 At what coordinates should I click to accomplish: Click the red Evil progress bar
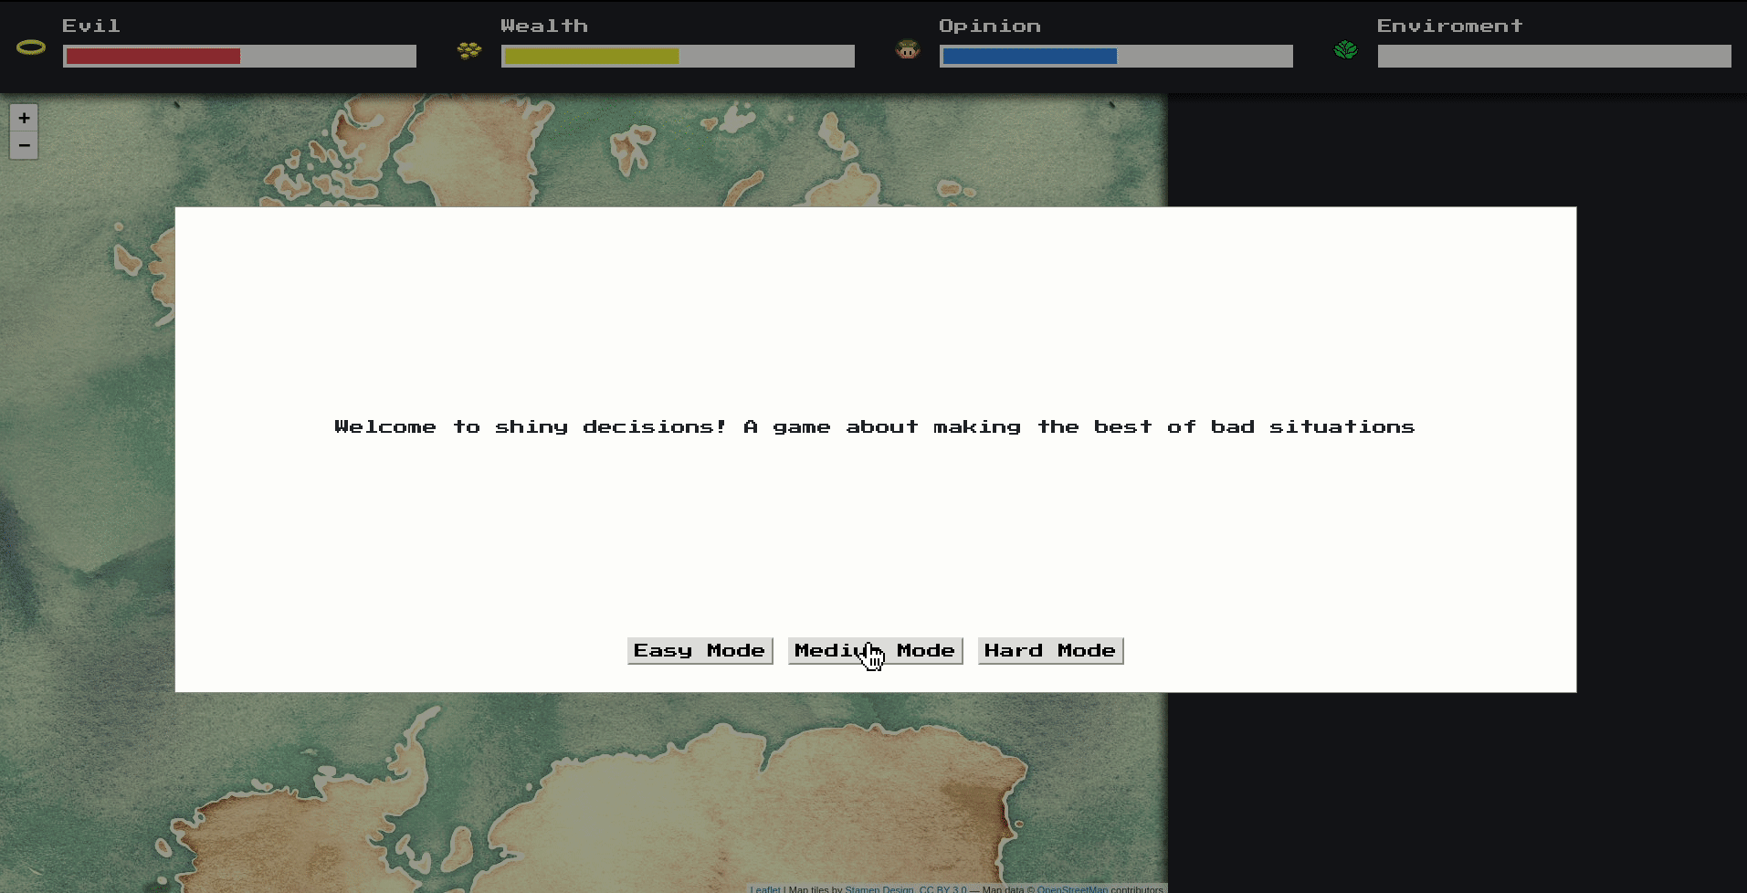239,56
